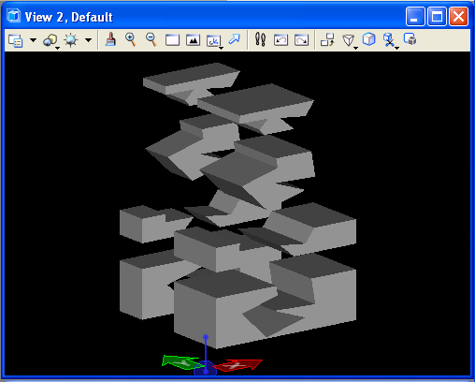Select the Pan View blue arrow
475x382 pixels.
click(x=235, y=39)
